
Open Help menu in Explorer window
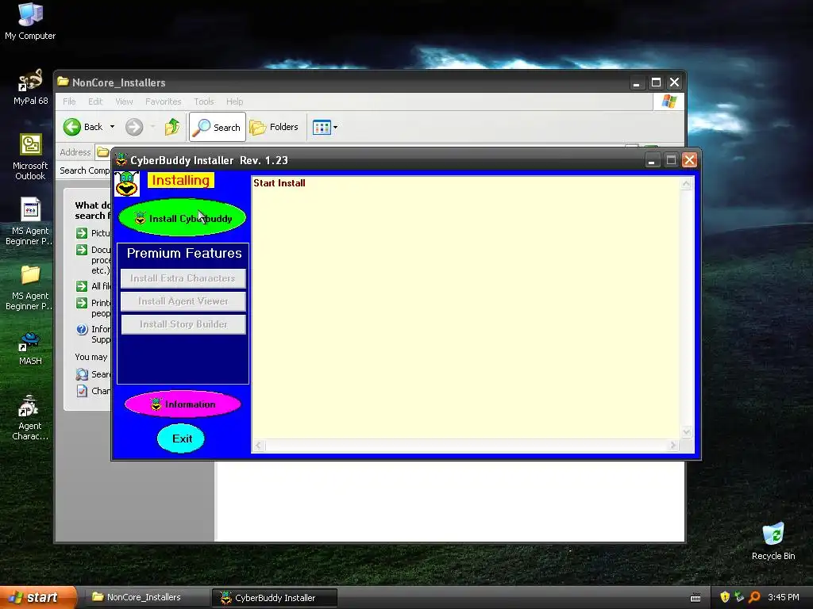pyautogui.click(x=234, y=101)
